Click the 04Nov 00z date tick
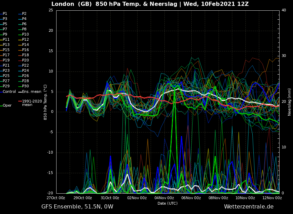The width and height of the screenshot is (293, 214). click(x=164, y=198)
